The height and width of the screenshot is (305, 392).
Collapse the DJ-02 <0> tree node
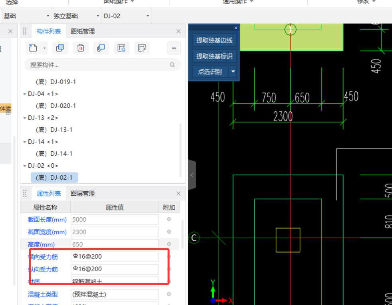point(24,166)
